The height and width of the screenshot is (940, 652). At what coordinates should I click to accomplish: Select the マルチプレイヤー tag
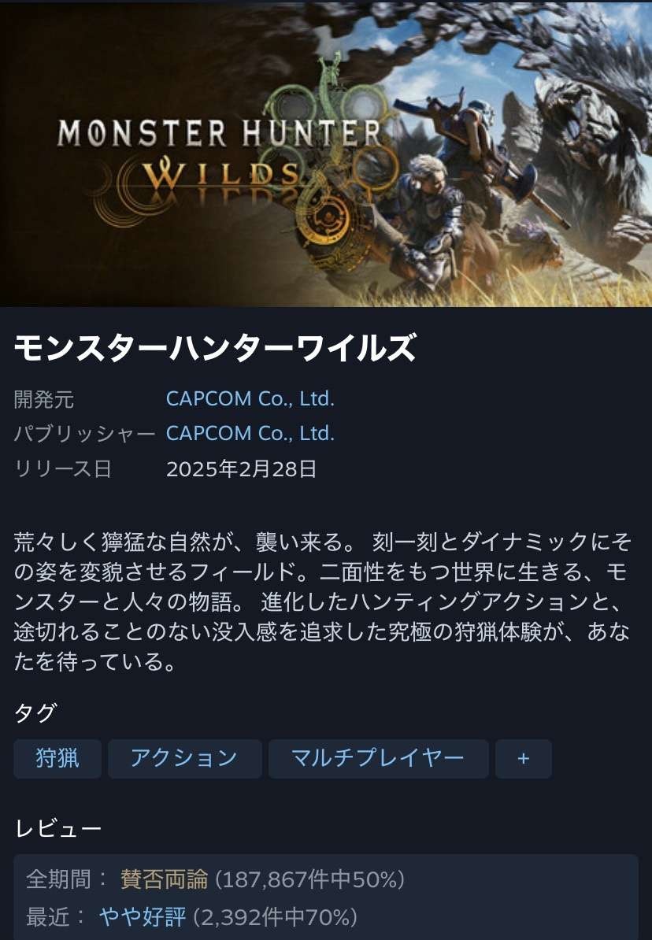[x=378, y=758]
